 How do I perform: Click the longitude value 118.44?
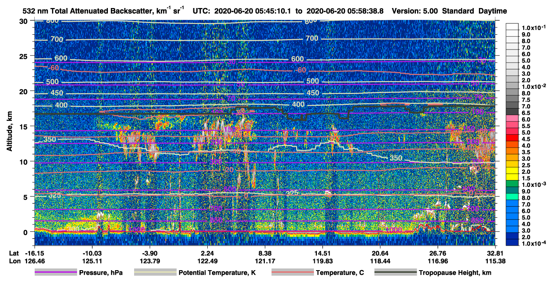(x=380, y=260)
